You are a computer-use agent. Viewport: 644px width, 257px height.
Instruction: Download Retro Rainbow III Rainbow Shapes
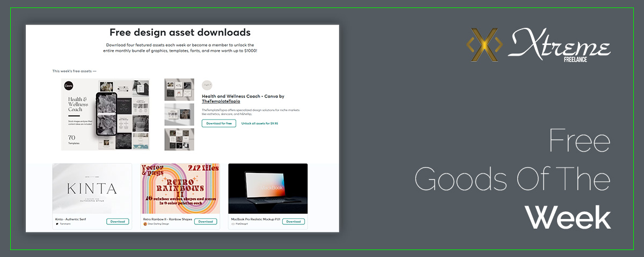click(206, 222)
